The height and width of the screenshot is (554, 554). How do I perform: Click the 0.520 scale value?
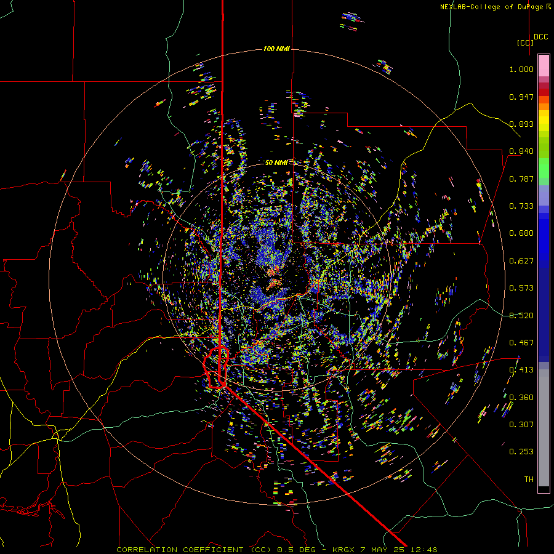click(521, 316)
